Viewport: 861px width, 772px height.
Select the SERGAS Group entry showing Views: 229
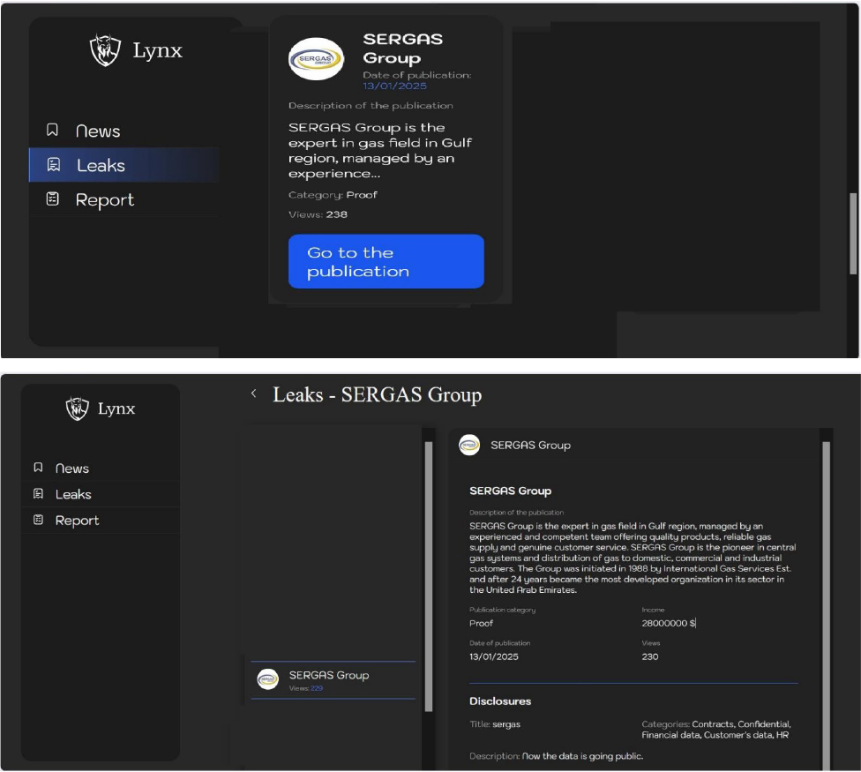click(x=333, y=679)
